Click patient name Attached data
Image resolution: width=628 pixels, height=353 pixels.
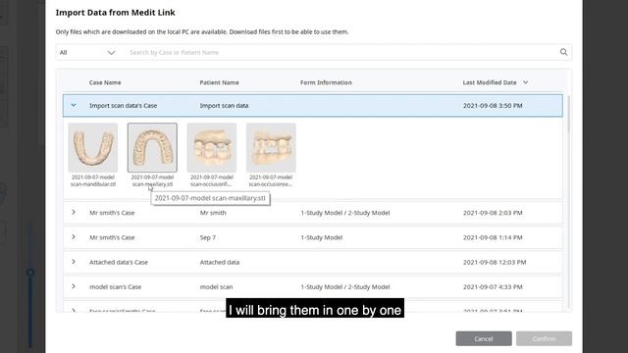[220, 262]
